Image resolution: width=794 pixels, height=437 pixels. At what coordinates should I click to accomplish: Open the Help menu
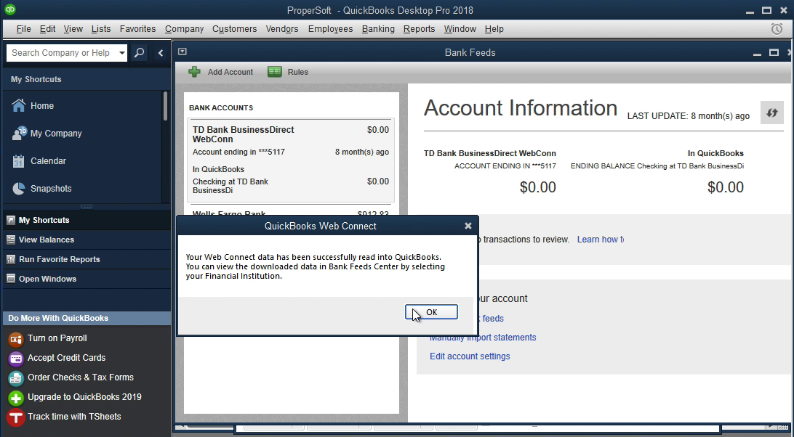click(x=494, y=29)
